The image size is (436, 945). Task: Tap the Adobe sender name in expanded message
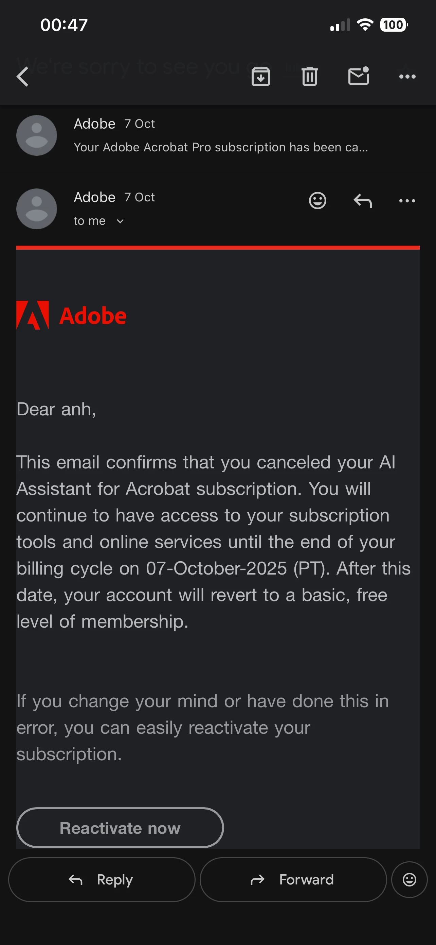[x=94, y=197]
